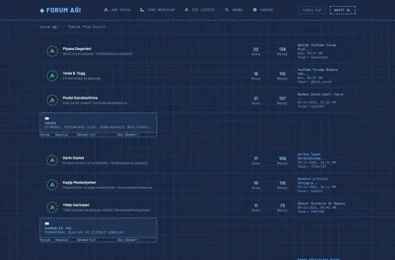Open last post 'YouTube Yorumu Bedava Yük...'
Screen dimensions: 395x260
click(317, 72)
